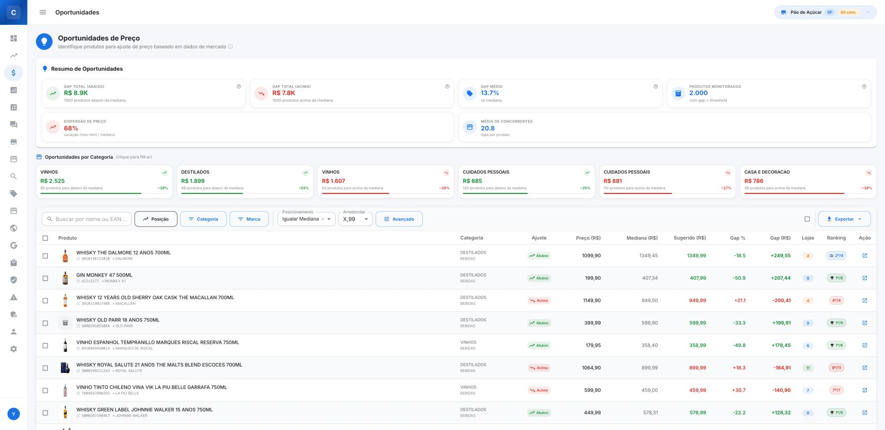This screenshot has height=430, width=885.
Task: Open the Y user avatar
Action: click(x=14, y=414)
